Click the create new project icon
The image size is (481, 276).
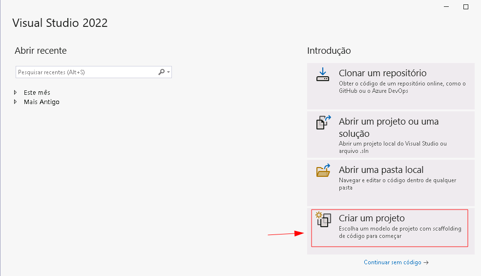tap(323, 219)
